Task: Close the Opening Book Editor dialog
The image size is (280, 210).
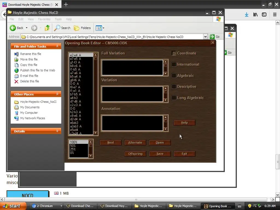Action: 212,42
